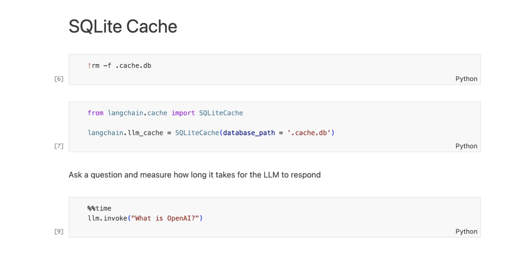This screenshot has height=257, width=507.
Task: Click the "%%time" magic command line
Action: coord(99,208)
